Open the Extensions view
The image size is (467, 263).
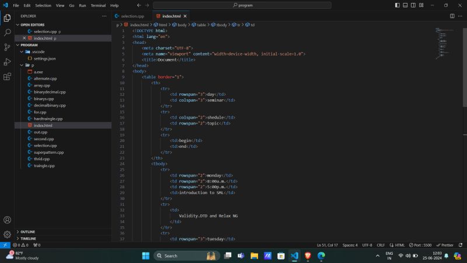[7, 77]
